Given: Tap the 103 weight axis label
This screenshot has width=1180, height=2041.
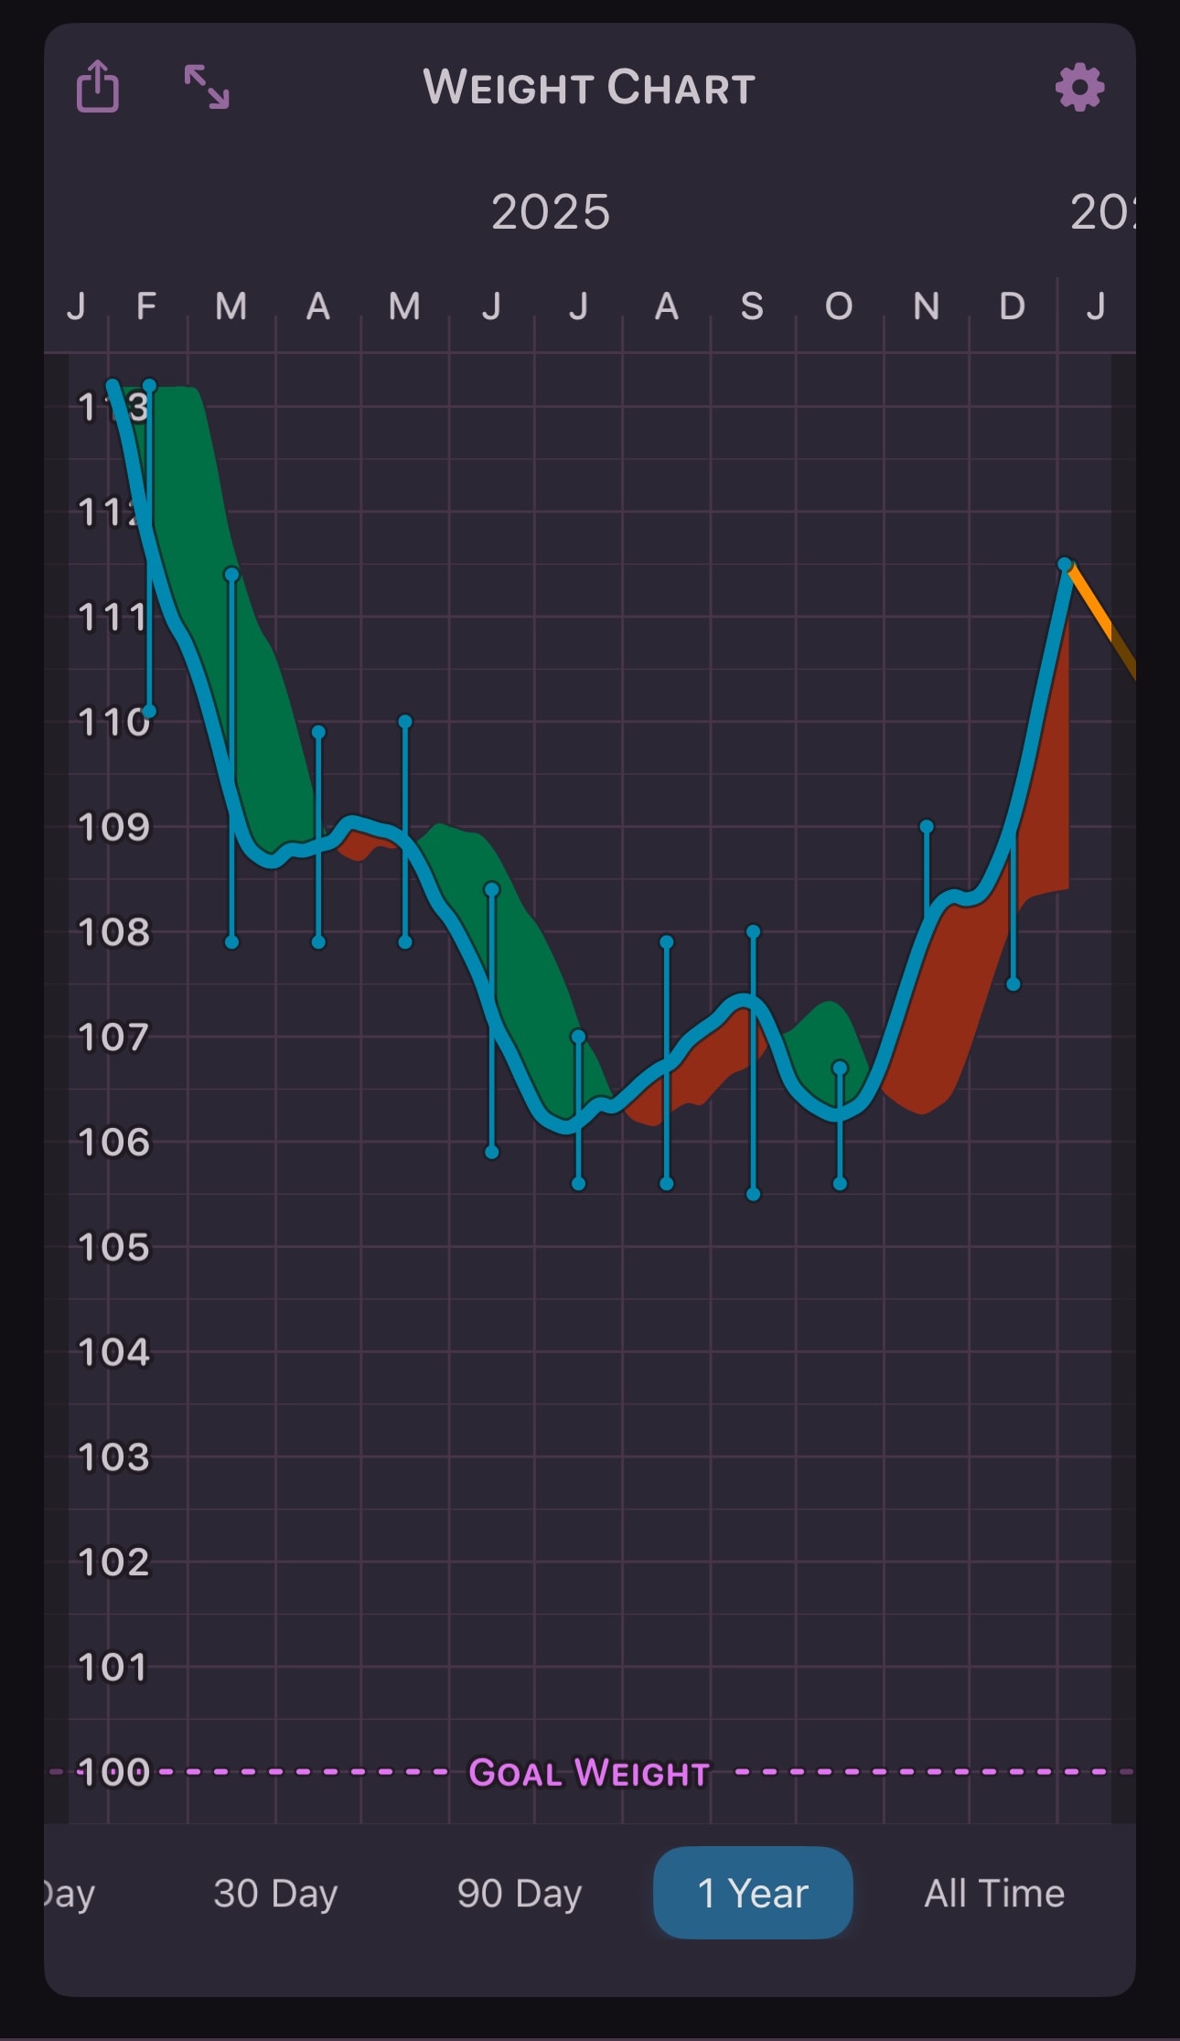Looking at the screenshot, I should (114, 1457).
